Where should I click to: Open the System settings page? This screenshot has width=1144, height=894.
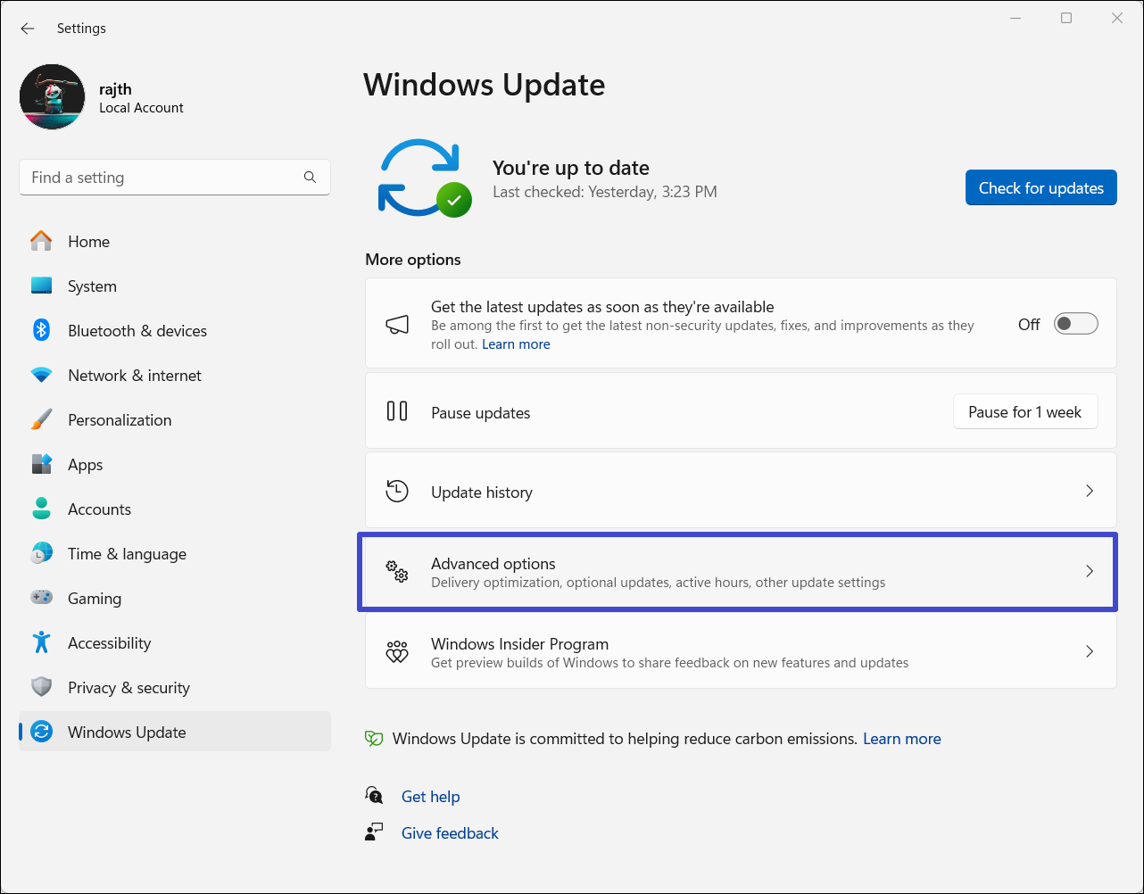click(92, 286)
